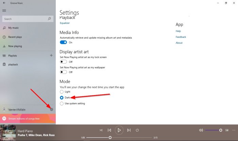Open more options ellipsis in player bar

(x=234, y=130)
